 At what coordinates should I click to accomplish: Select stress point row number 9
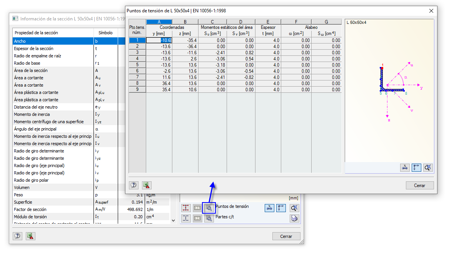pyautogui.click(x=137, y=89)
